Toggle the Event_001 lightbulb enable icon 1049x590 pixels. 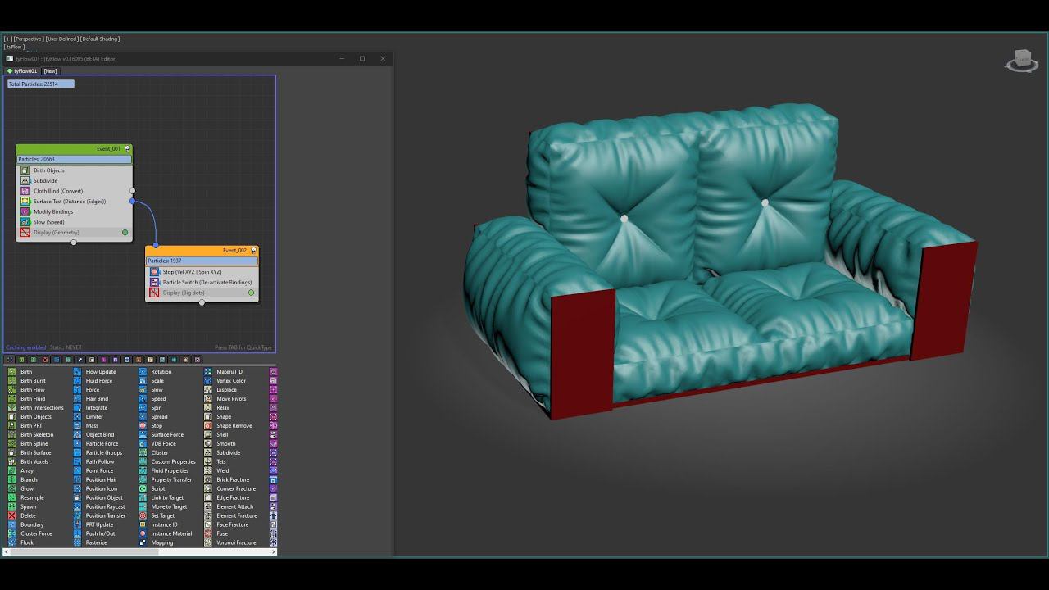(127, 149)
